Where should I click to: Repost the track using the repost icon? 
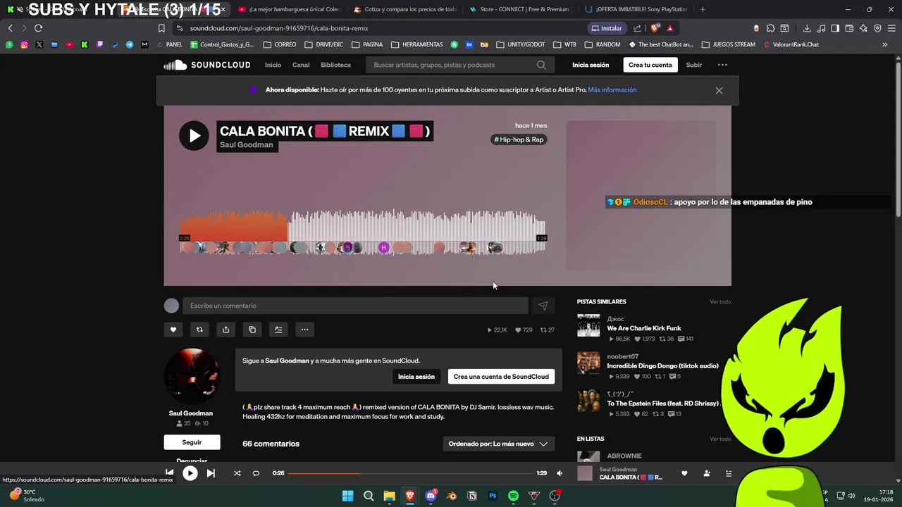pyautogui.click(x=199, y=330)
